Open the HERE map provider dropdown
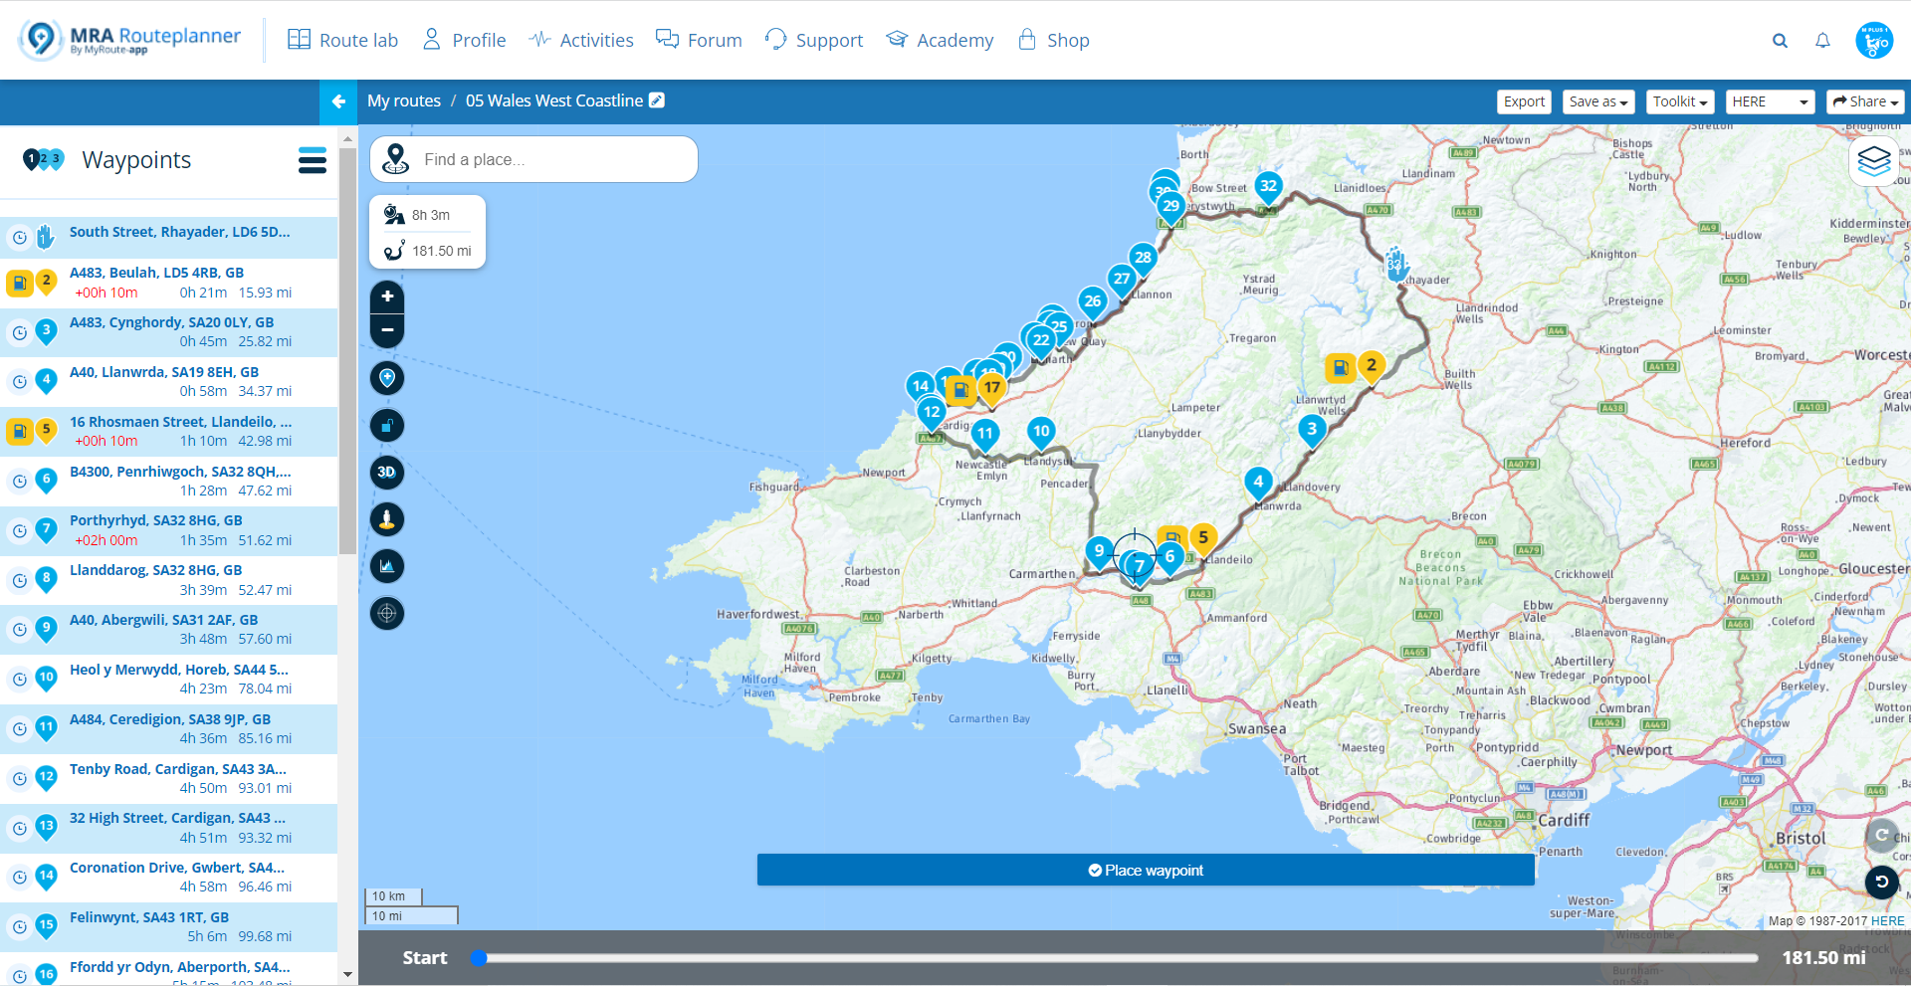 (1770, 101)
